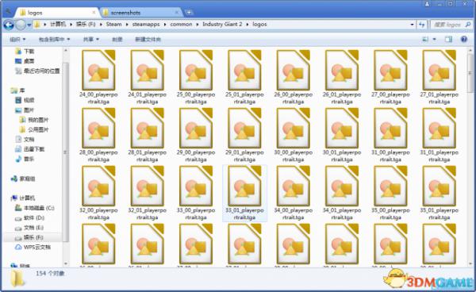Viewport: 476px width, 292px height.
Task: Refresh the logos folder view
Action: click(x=422, y=25)
